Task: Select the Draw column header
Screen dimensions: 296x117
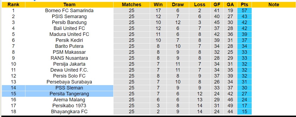Action: point(178,5)
